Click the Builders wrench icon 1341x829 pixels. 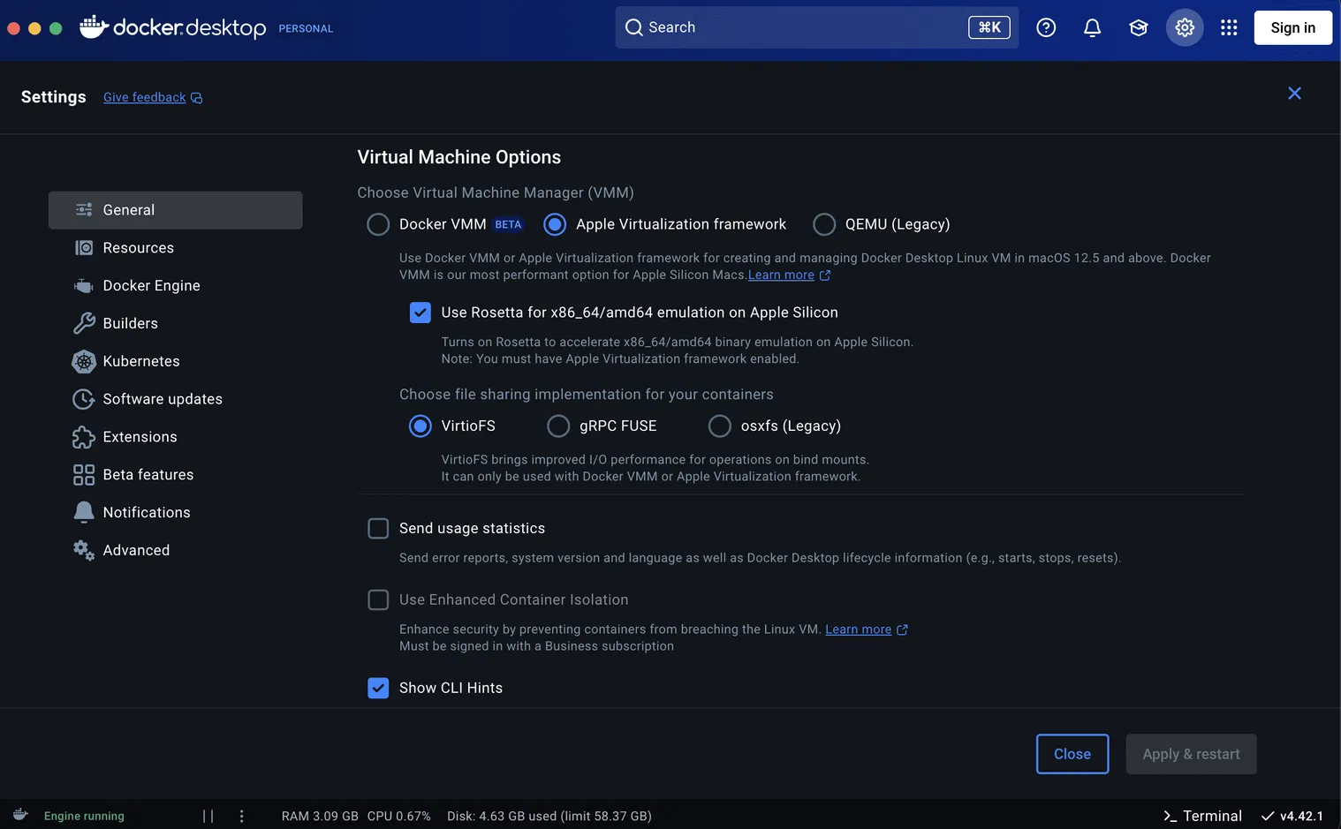(x=84, y=323)
